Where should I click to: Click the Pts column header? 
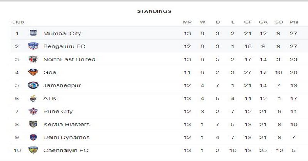pos(294,22)
